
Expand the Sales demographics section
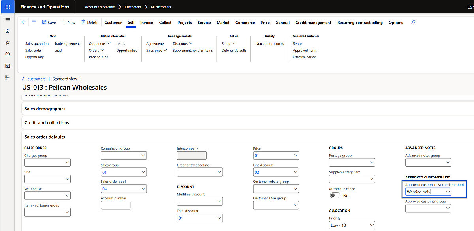(x=45, y=109)
